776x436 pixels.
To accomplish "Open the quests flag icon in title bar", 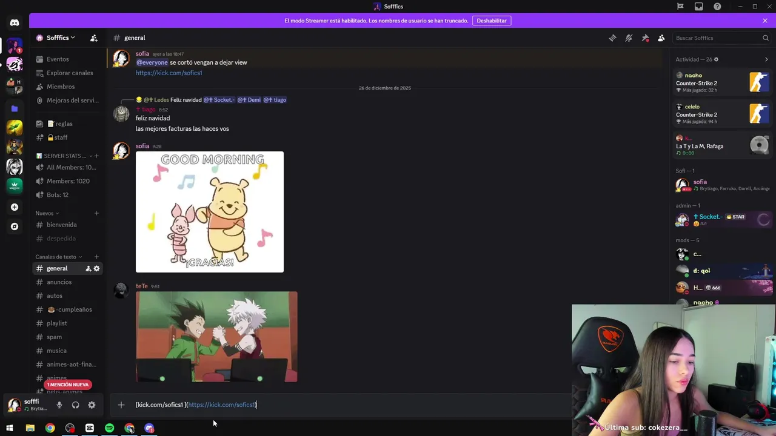I will point(680,7).
